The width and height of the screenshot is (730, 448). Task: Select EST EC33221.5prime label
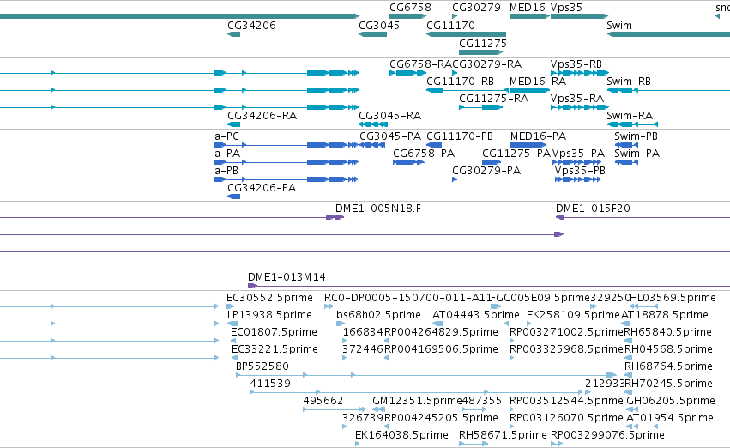pos(275,350)
